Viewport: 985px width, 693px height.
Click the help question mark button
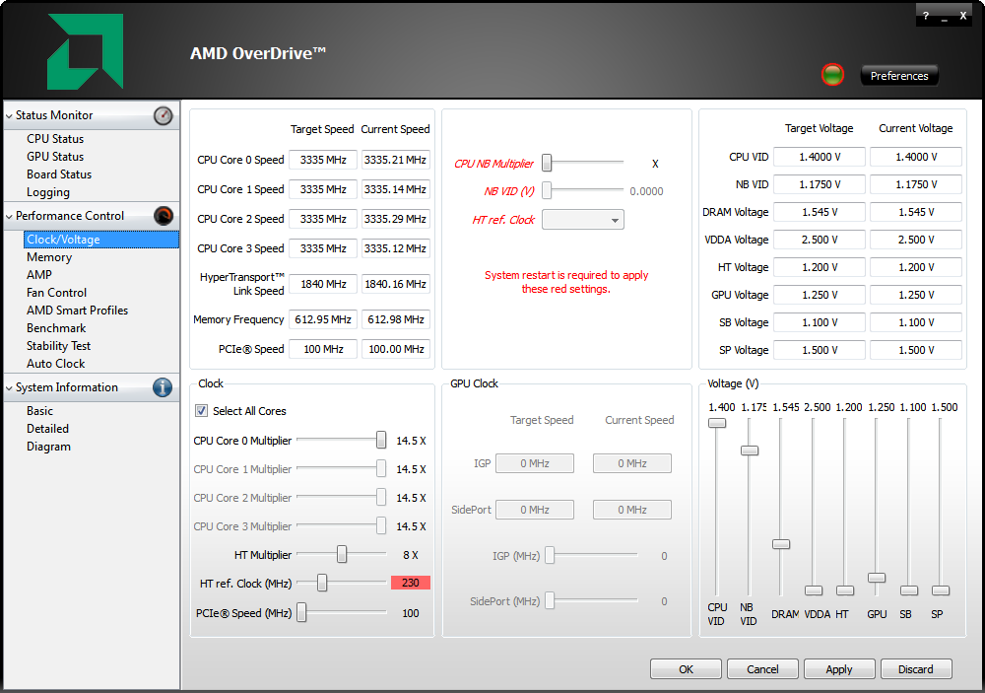tap(925, 16)
